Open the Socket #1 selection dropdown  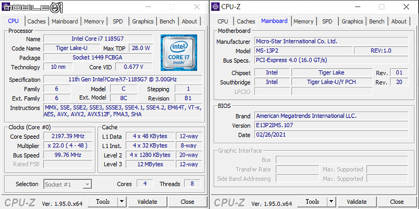68,184
